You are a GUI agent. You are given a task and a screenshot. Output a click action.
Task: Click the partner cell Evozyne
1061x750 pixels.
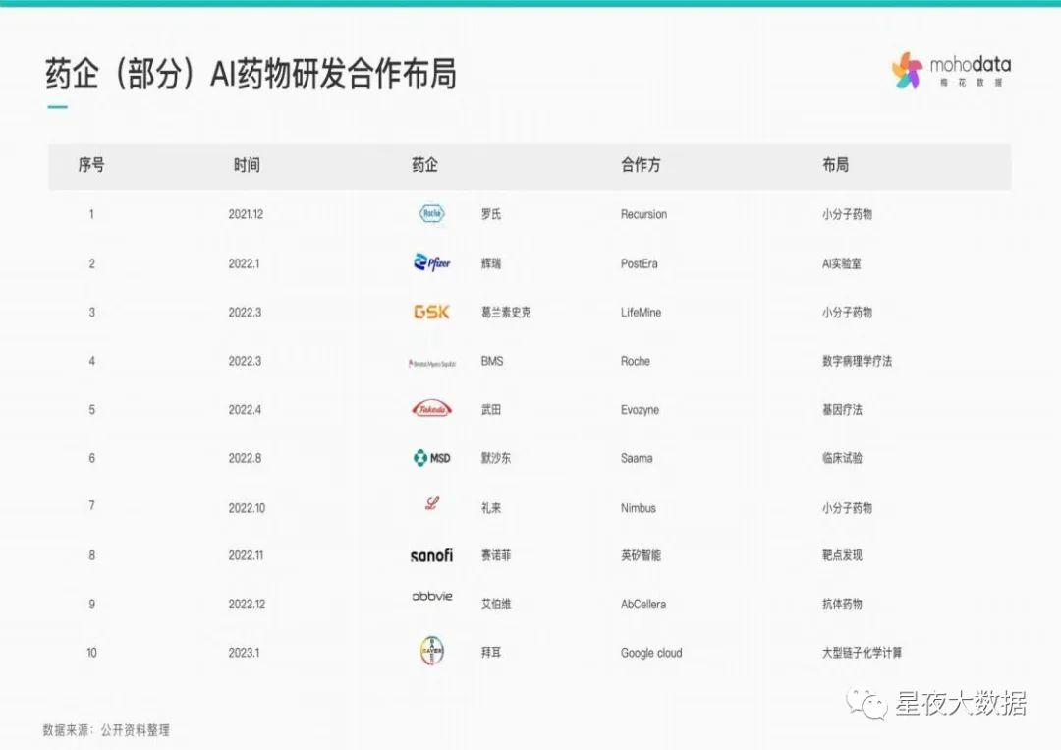[x=640, y=410]
